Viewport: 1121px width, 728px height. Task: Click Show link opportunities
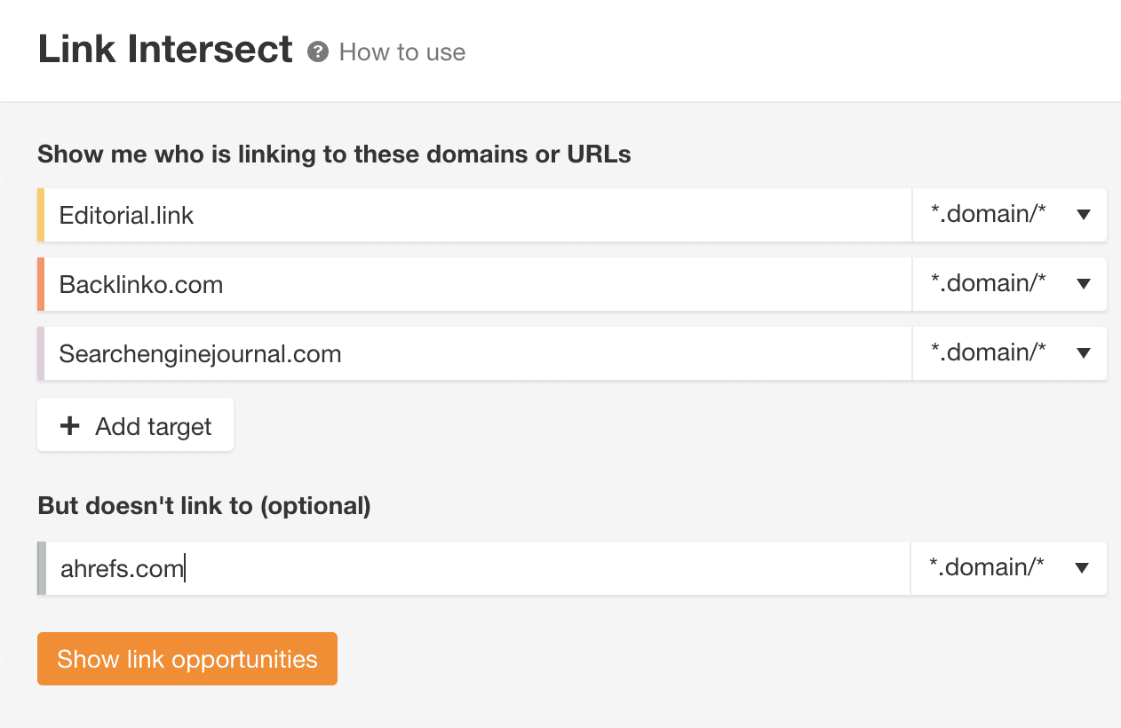click(x=187, y=659)
